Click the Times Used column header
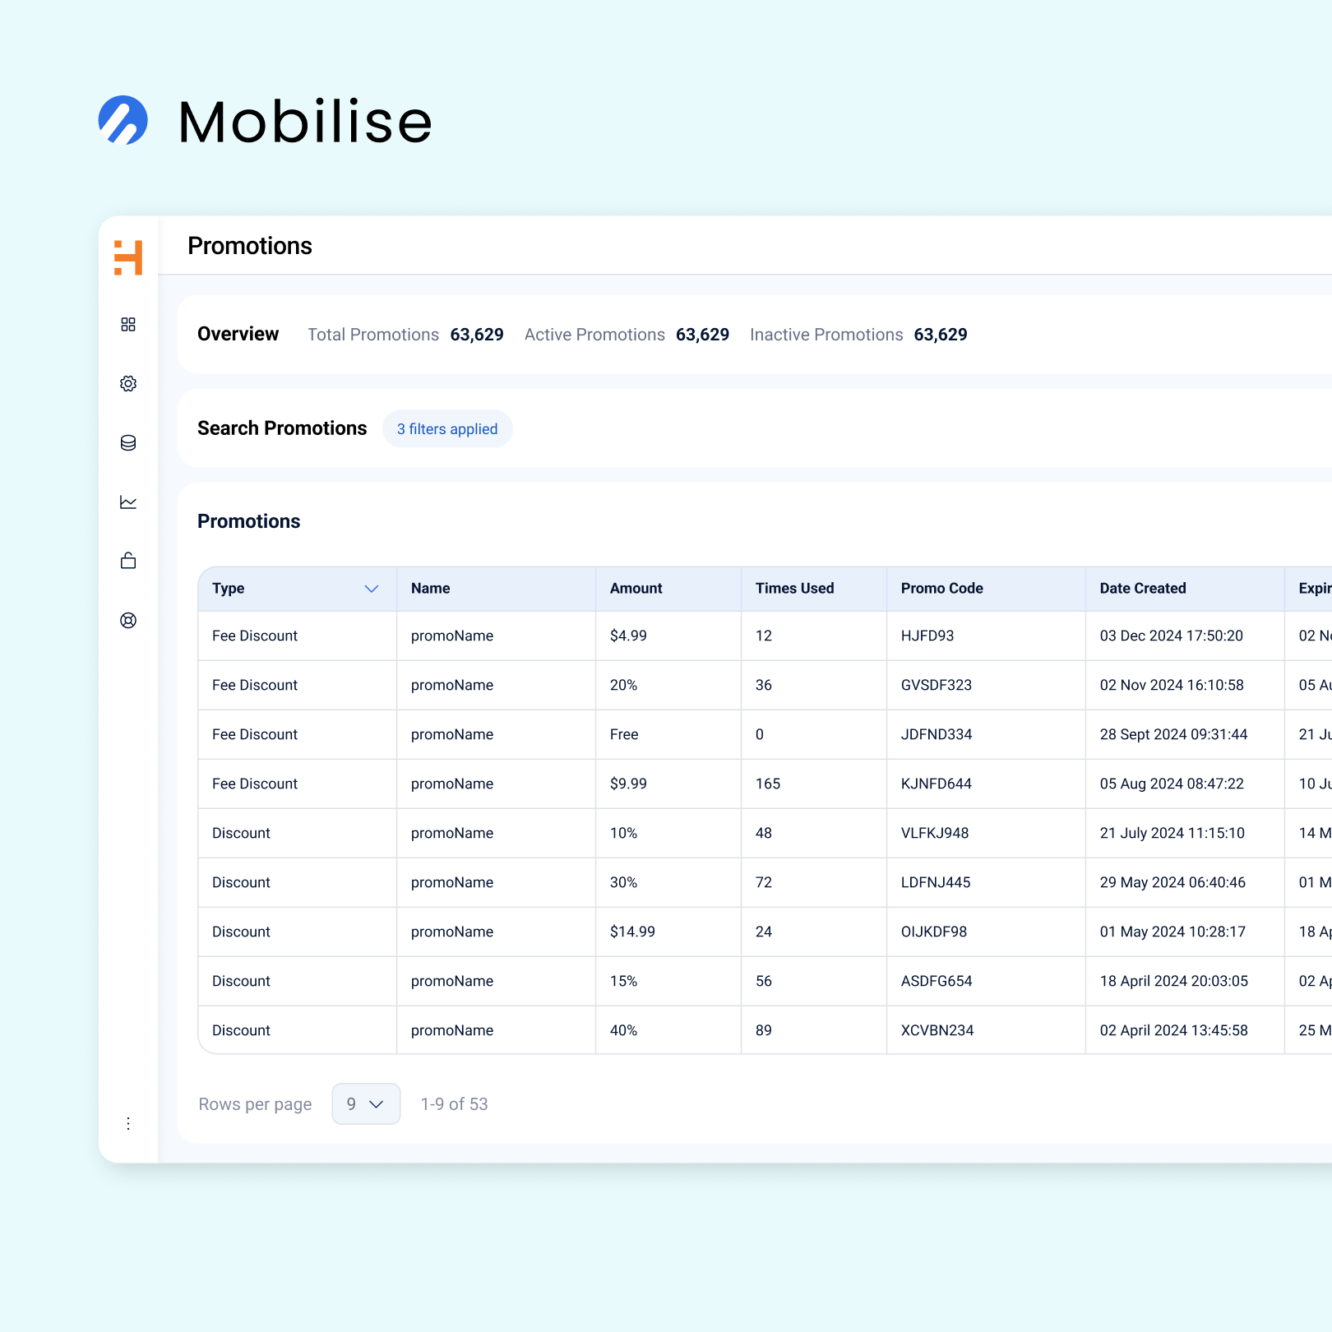The width and height of the screenshot is (1332, 1332). click(794, 589)
